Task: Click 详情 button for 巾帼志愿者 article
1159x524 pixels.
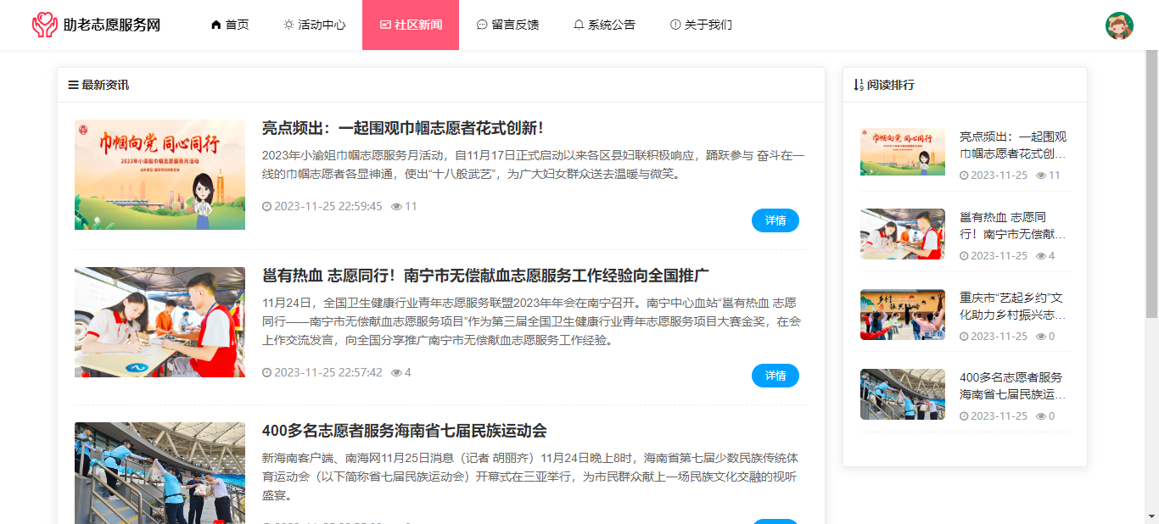Action: (775, 220)
